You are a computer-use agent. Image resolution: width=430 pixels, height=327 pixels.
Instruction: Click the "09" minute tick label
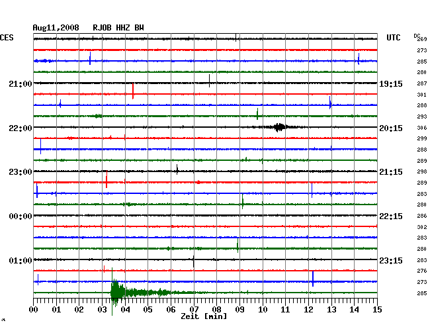239,310
